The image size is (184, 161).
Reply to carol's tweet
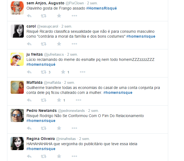click(29, 44)
